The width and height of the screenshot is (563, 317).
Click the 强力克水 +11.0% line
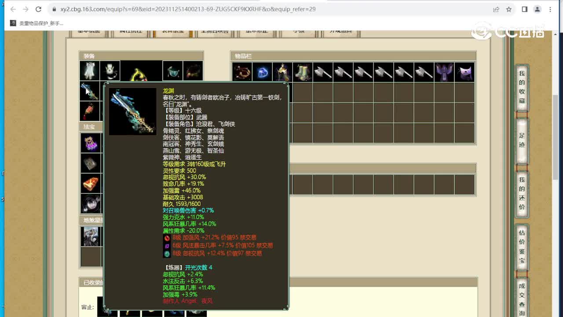tap(183, 217)
